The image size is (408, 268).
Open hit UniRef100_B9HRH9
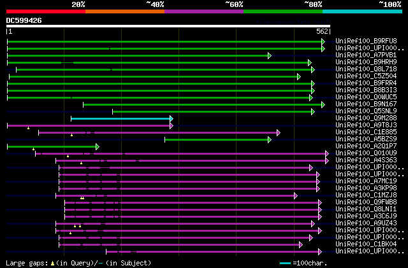(x=366, y=62)
